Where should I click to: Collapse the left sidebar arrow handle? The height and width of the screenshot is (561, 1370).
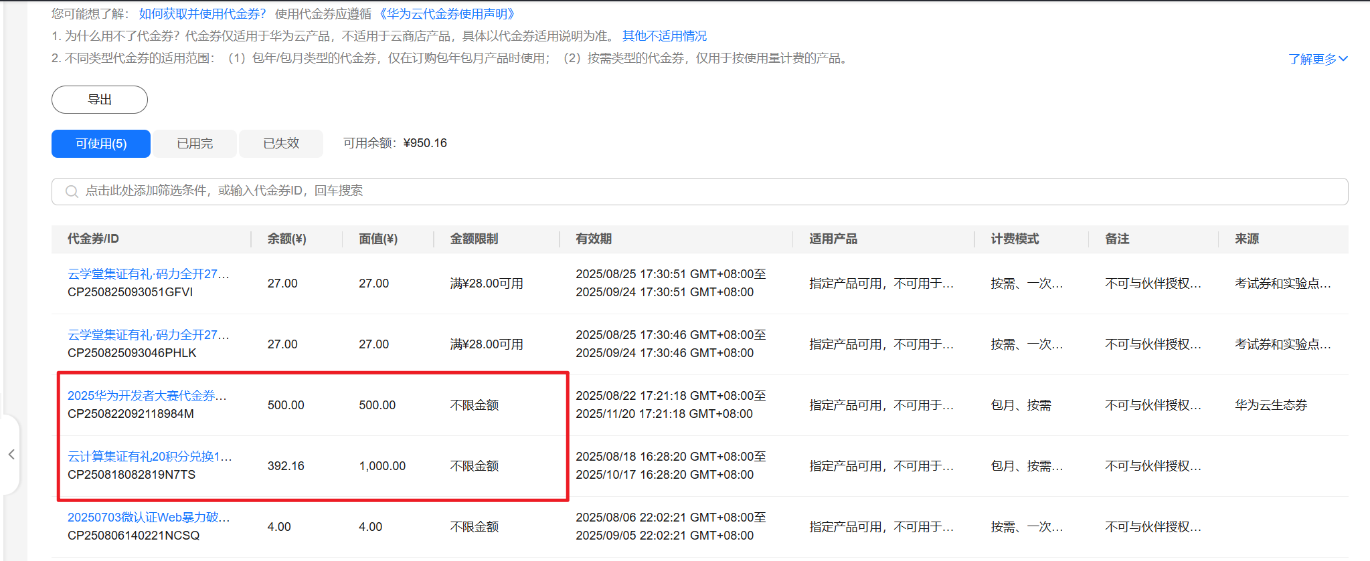coord(11,455)
